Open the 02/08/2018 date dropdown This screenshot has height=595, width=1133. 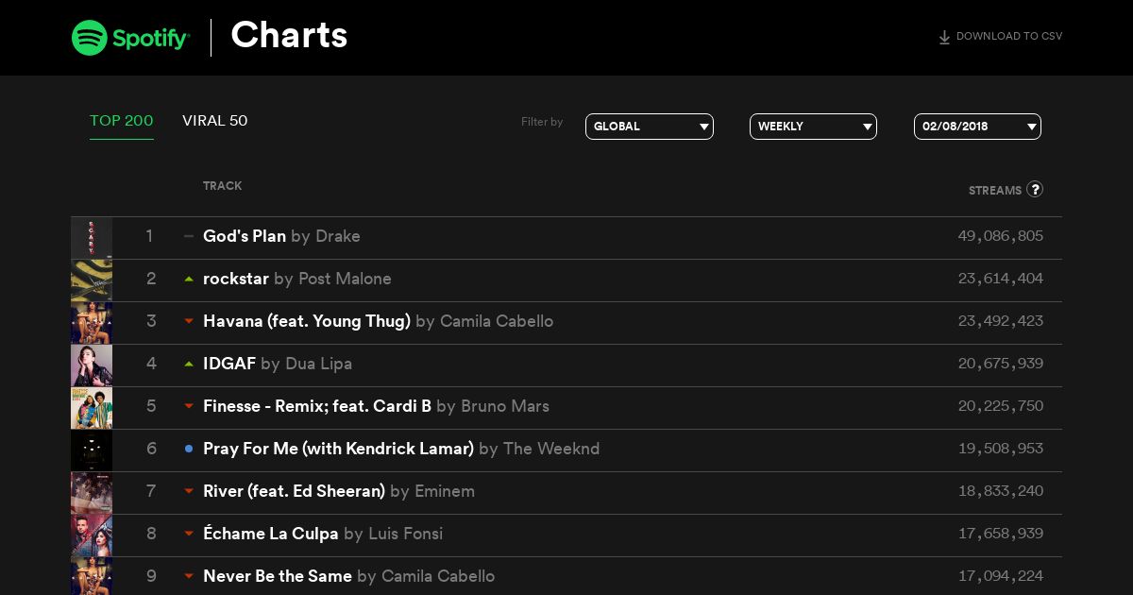(x=977, y=127)
